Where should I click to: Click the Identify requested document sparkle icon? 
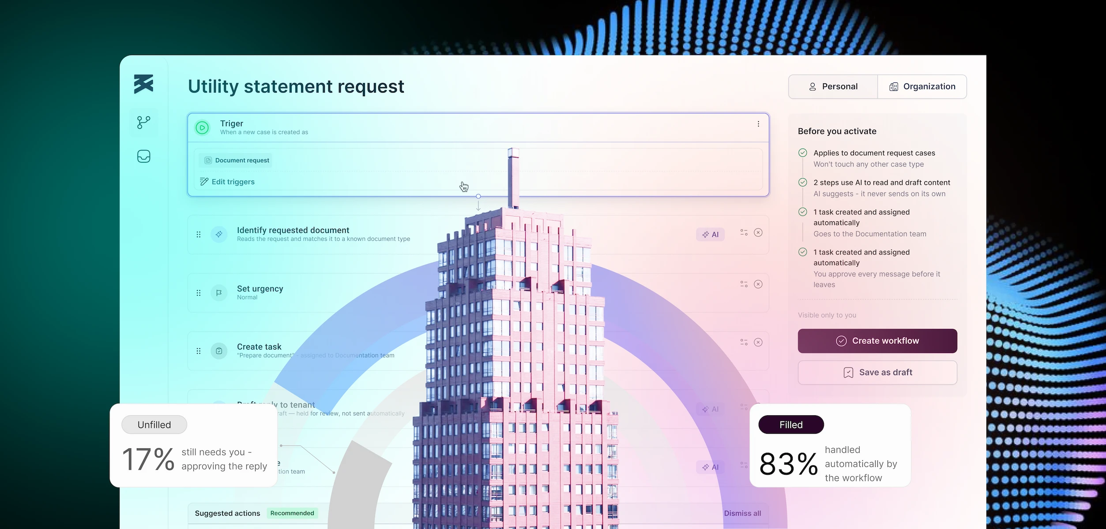tap(219, 235)
